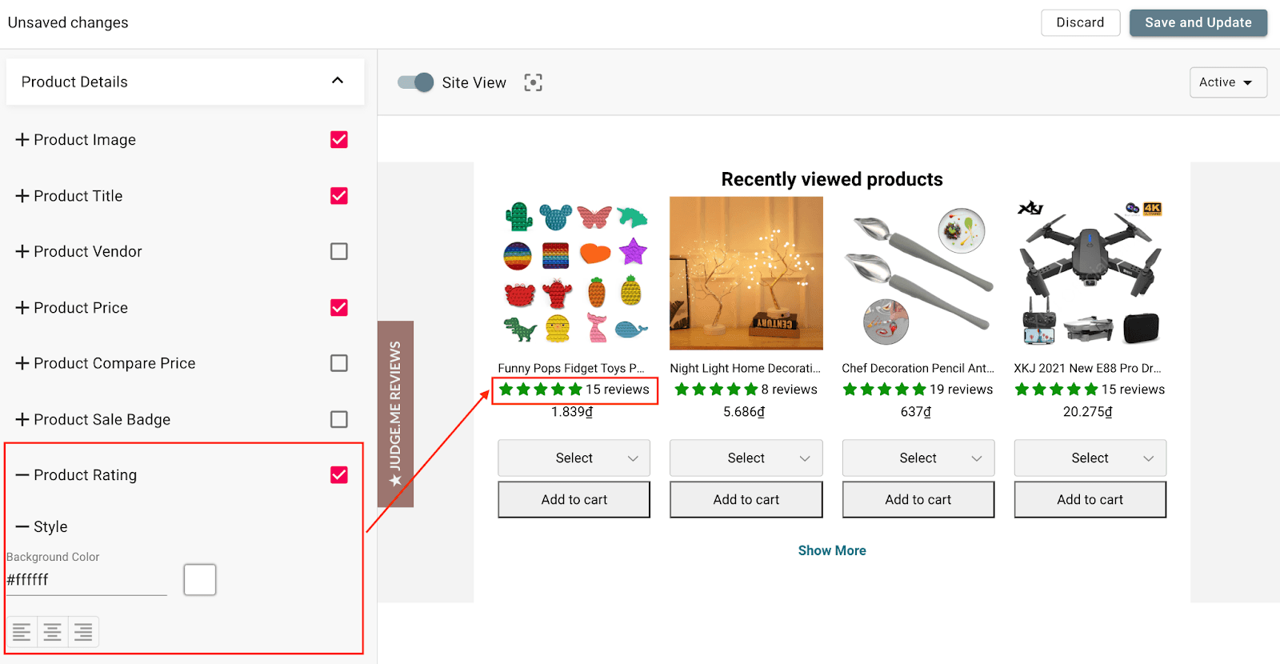Click the center-align icon
1280x664 pixels.
pos(52,632)
